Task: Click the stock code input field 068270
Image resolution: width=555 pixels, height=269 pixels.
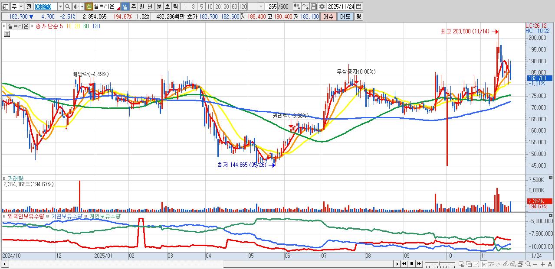Action: 46,6
